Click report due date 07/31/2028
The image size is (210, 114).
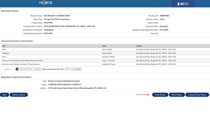[164, 30]
